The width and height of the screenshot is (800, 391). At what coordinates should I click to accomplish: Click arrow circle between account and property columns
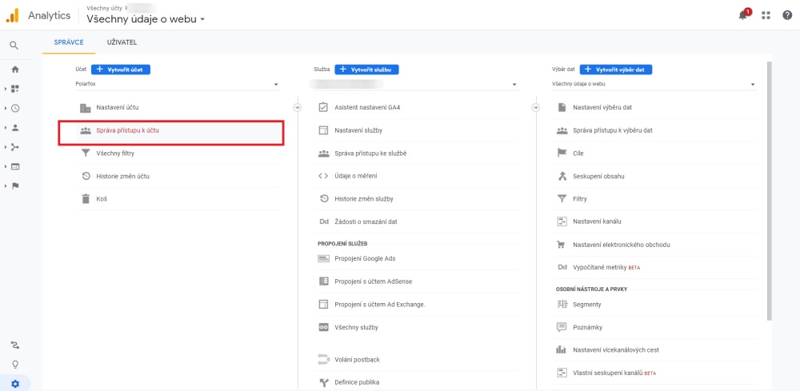coord(298,108)
